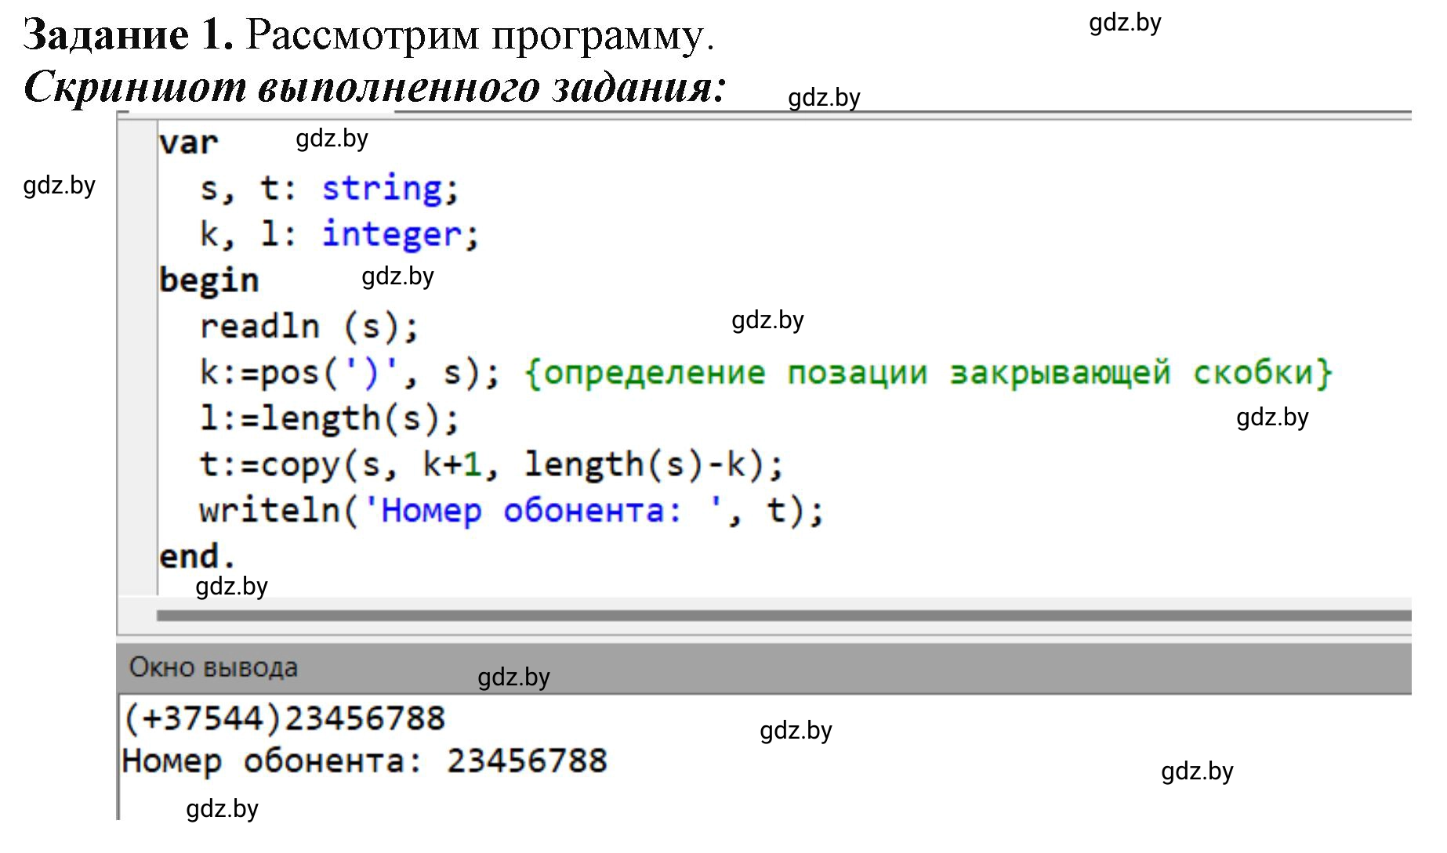Image resolution: width=1447 pixels, height=853 pixels.
Task: Click the italic 'Скриншот выполненного задания:' caption
Action: [x=375, y=86]
